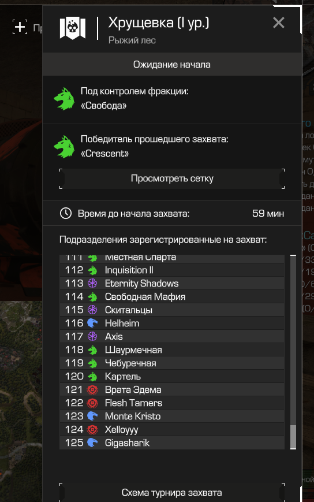Image resolution: width=314 pixels, height=502 pixels.
Task: Open «Схема турнира захвата» scheme
Action: coord(172,492)
